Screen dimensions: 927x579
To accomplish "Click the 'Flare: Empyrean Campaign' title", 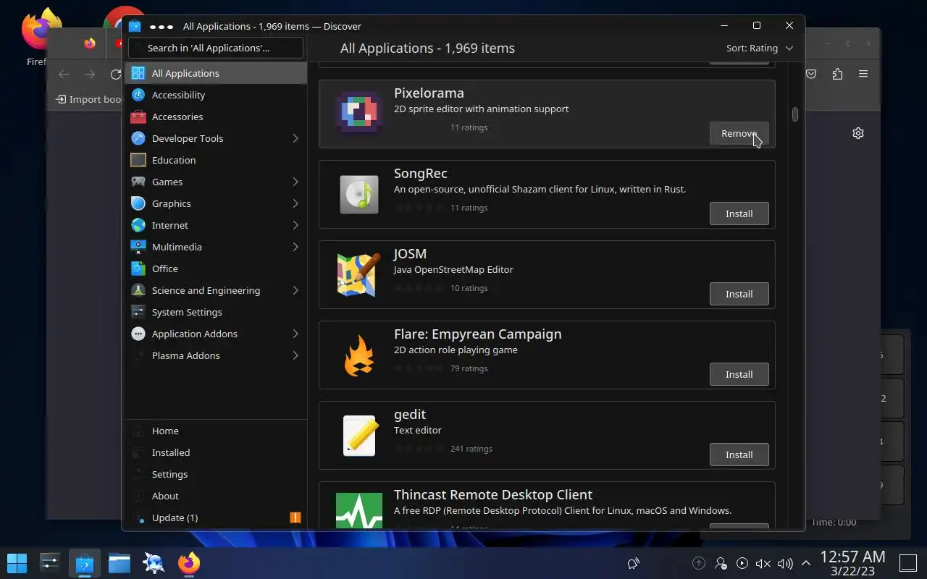I will (477, 334).
